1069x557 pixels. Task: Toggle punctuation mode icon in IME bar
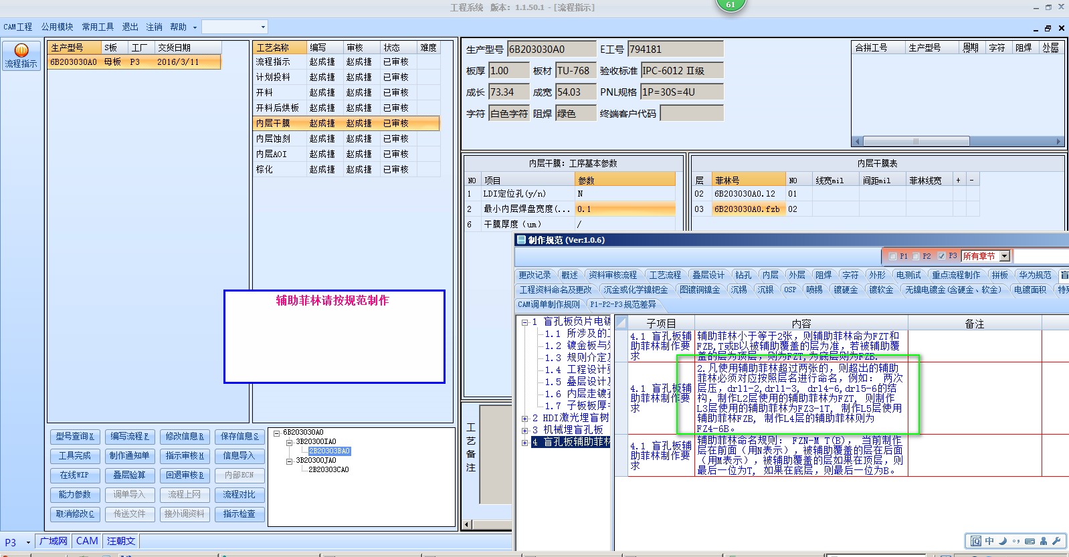(1016, 541)
